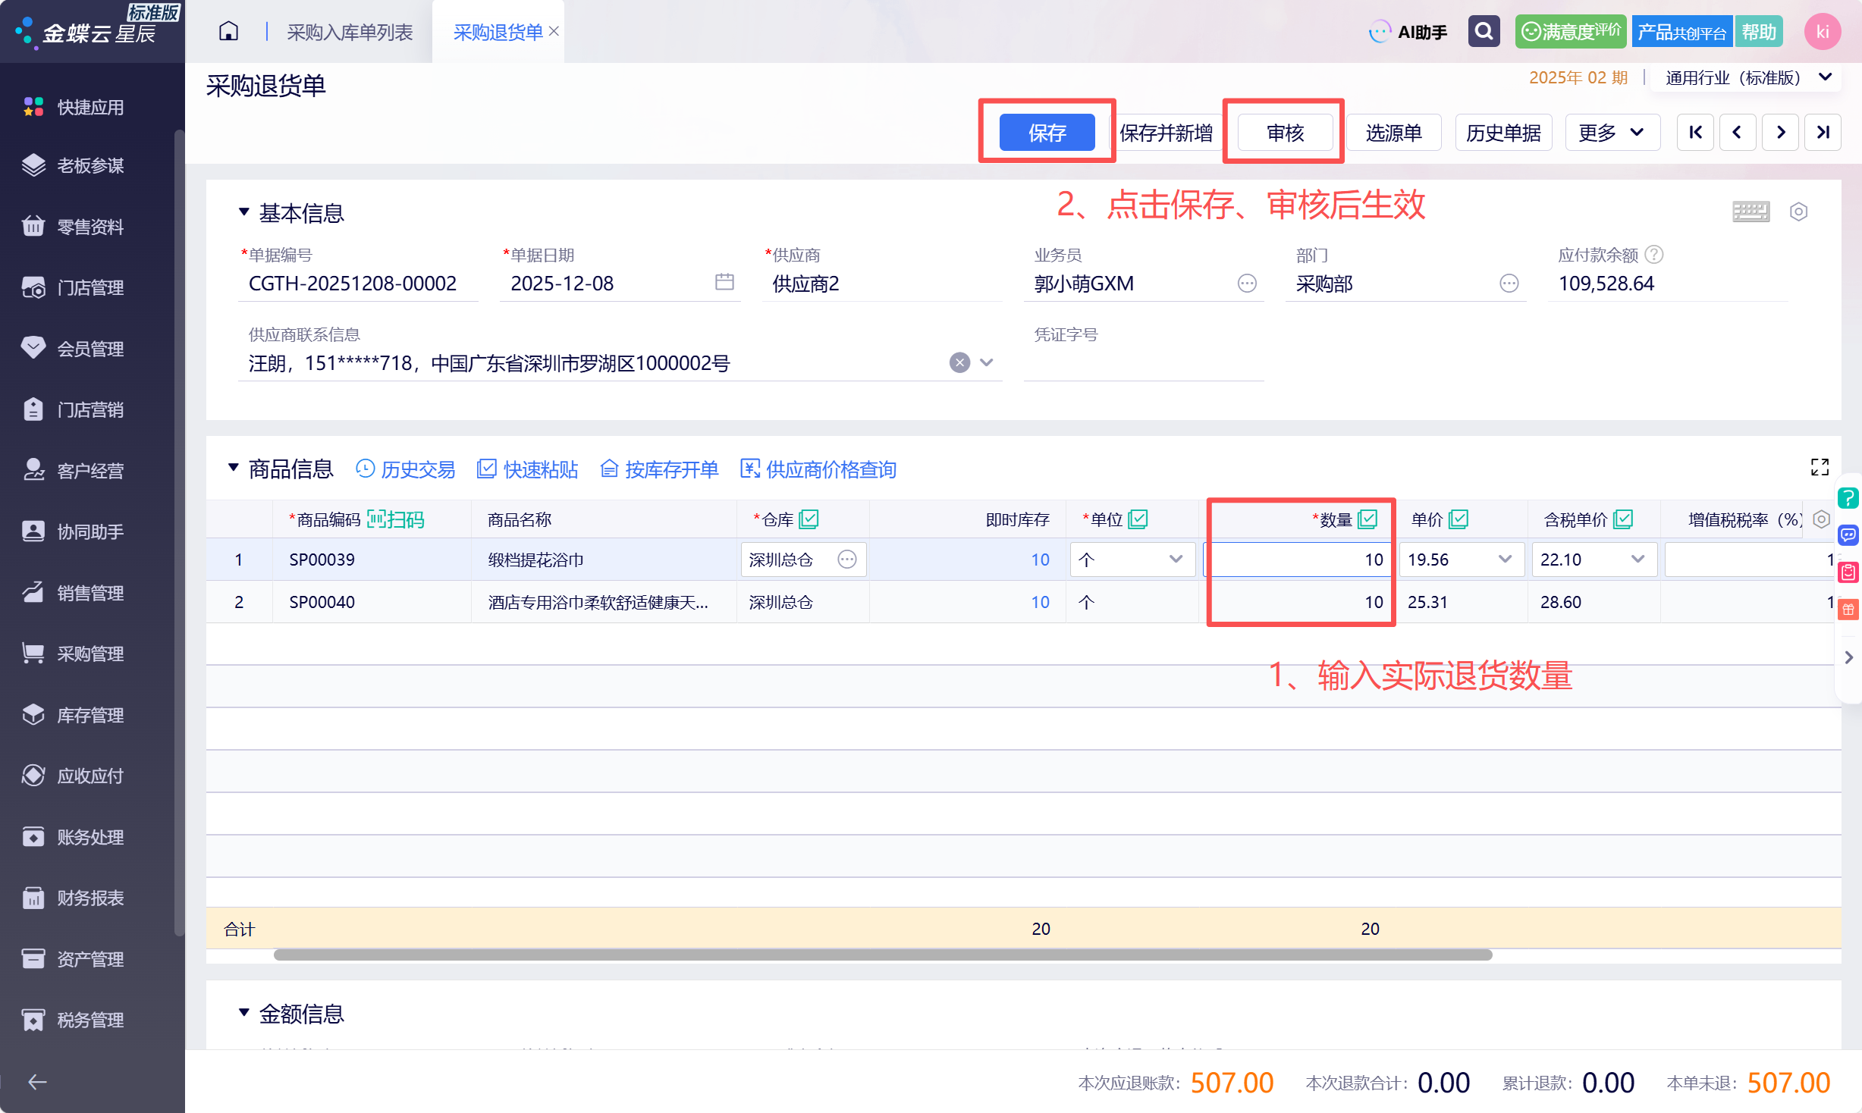This screenshot has height=1113, width=1862.
Task: Open the 更多 dropdown menu
Action: (1612, 133)
